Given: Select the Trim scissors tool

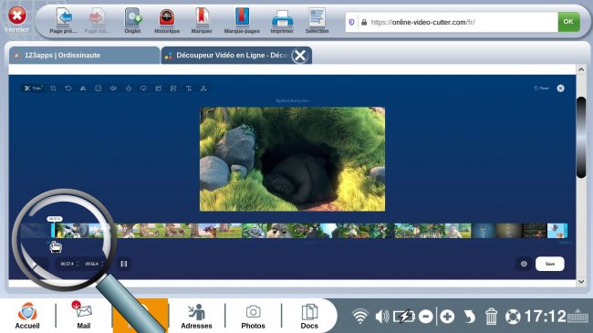Looking at the screenshot, I should [x=33, y=88].
